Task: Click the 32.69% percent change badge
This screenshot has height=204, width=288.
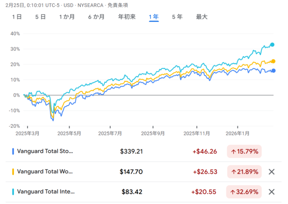Action: [x=244, y=192]
